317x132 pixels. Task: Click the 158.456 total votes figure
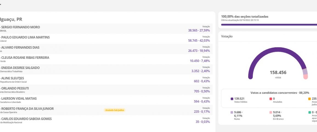click(x=278, y=73)
